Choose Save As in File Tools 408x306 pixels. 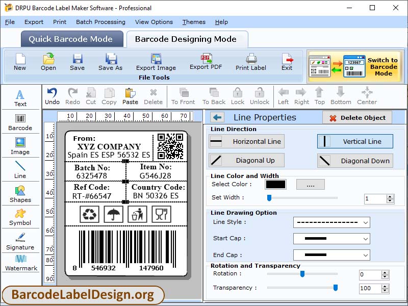(110, 62)
